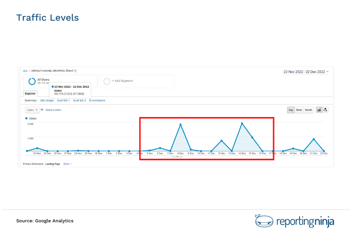352x234 pixels.
Task: Switch to the Summary view
Action: coord(31,101)
